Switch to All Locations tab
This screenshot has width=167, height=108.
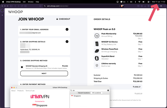click(x=97, y=93)
